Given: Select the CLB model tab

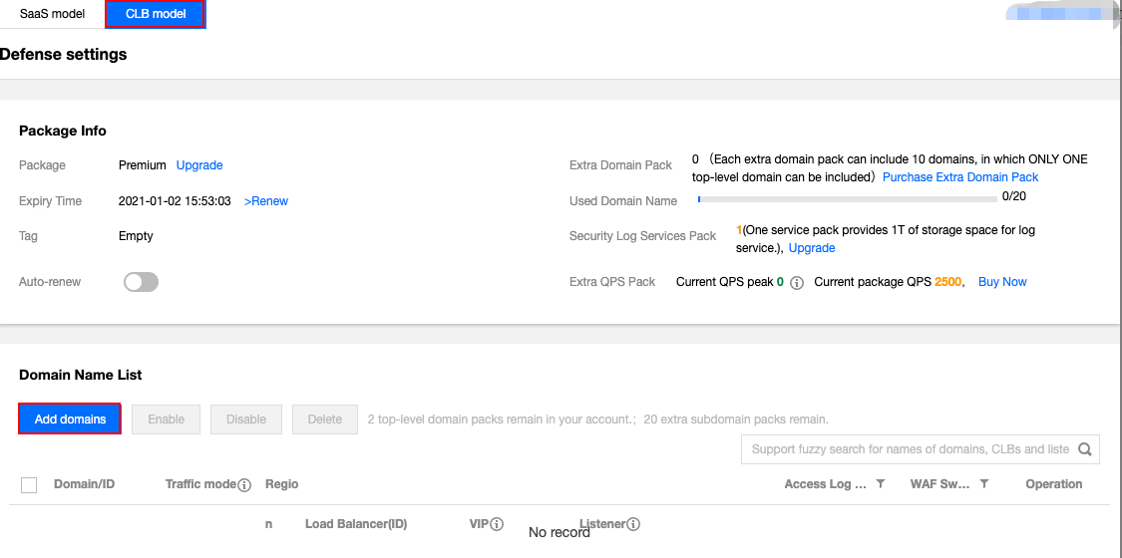Looking at the screenshot, I should pyautogui.click(x=156, y=14).
